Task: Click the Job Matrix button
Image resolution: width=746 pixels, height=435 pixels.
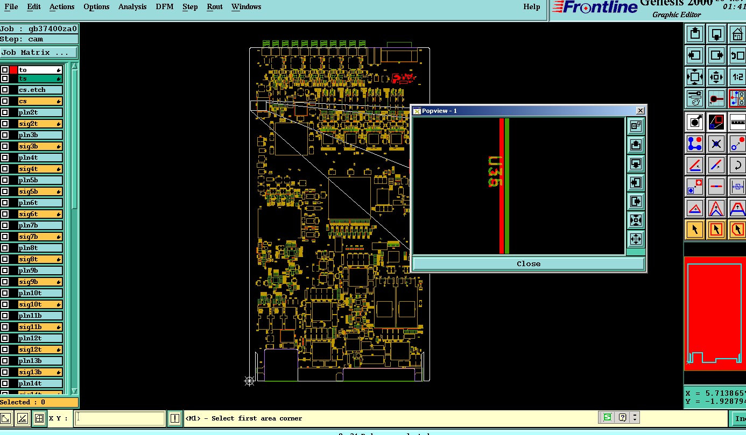Action: (39, 52)
